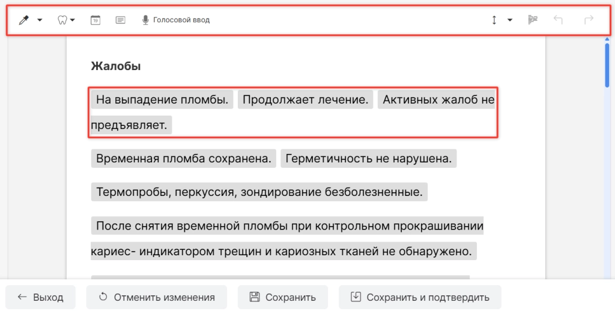Click the vertical scrollbar thumb

click(607, 63)
